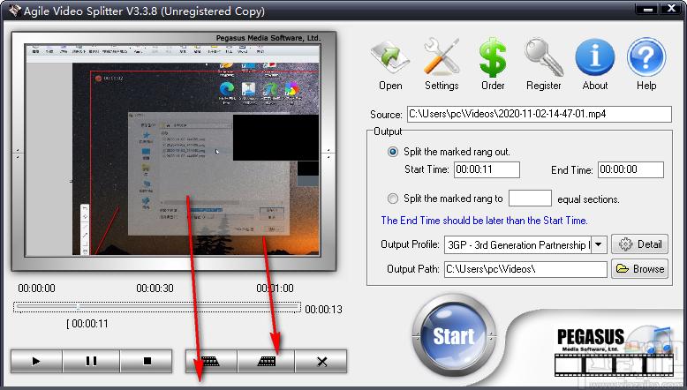This screenshot has width=687, height=390.
Task: Click the '[ 00:00:11' start marker label
Action: (87, 324)
